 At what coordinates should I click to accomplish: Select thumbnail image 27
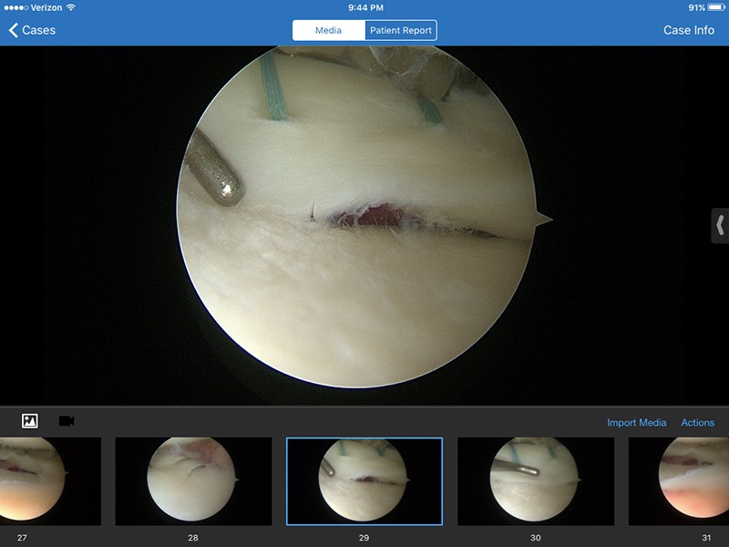50,481
